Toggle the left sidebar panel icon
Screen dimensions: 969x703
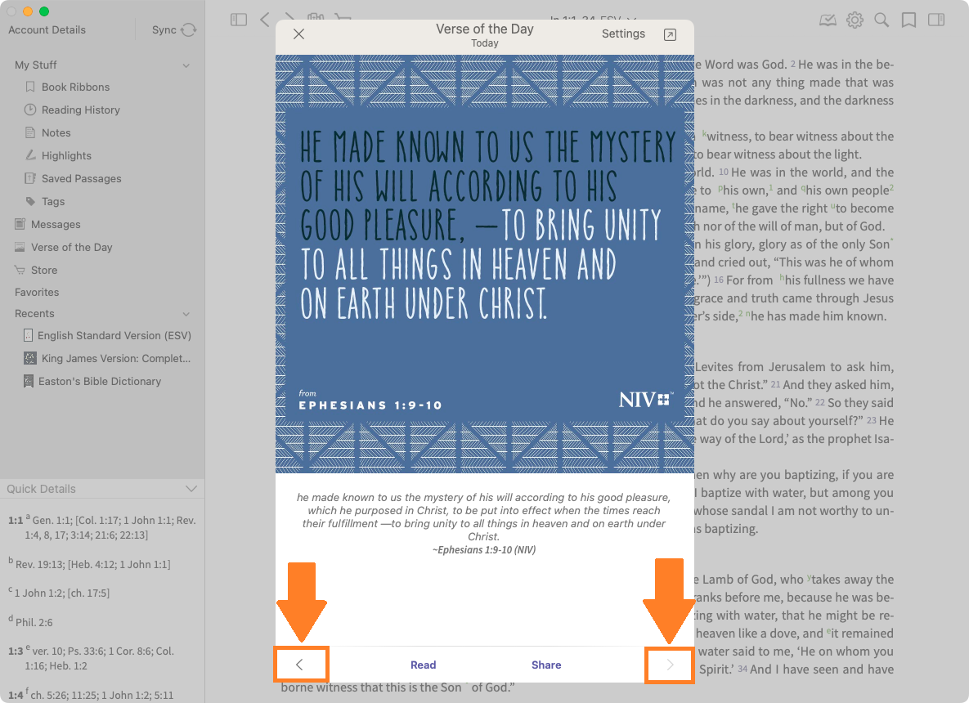(x=239, y=20)
